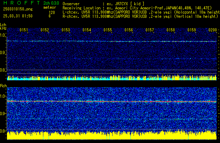
Task: Select the 0155 time marker
Action: pos(108,30)
